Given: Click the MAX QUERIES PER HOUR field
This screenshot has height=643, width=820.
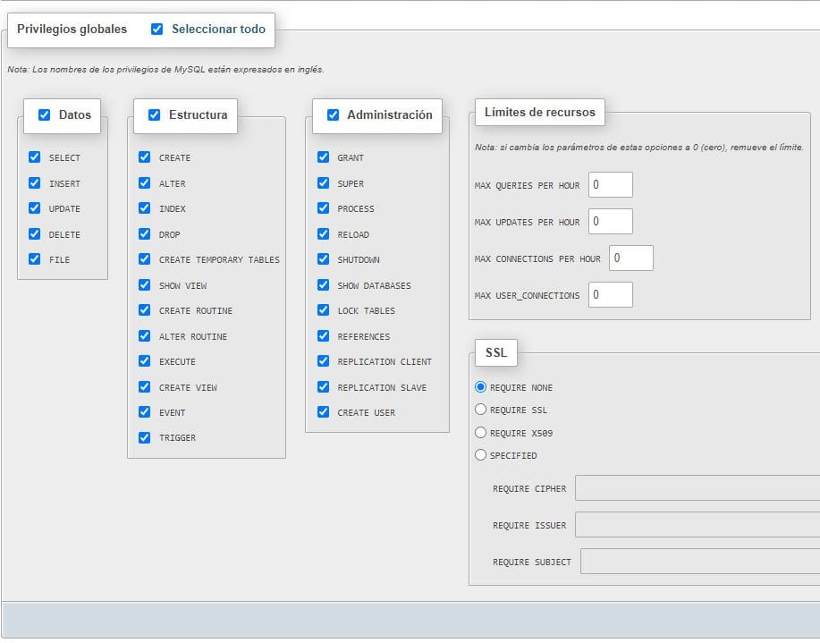Looking at the screenshot, I should pyautogui.click(x=611, y=184).
